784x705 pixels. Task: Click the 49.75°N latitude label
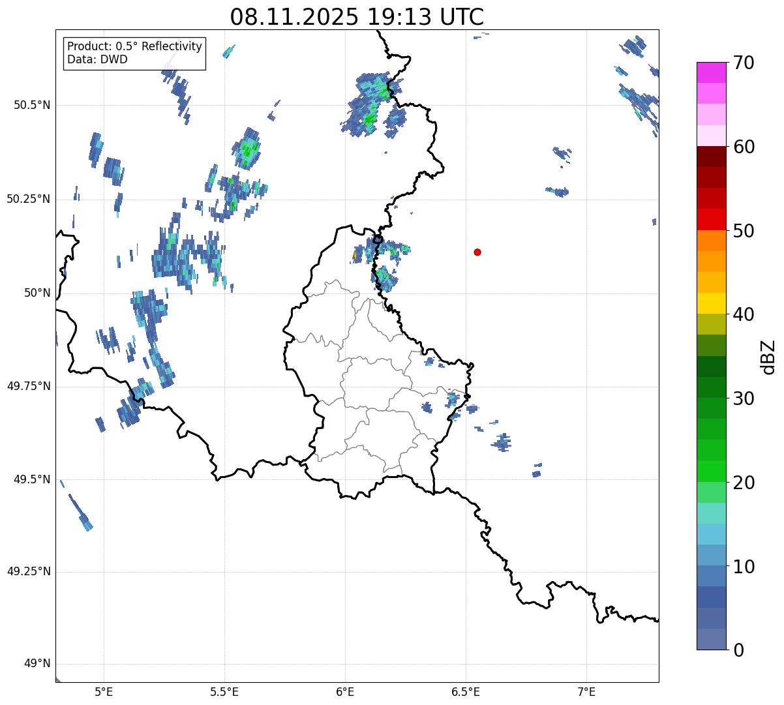[x=29, y=386]
